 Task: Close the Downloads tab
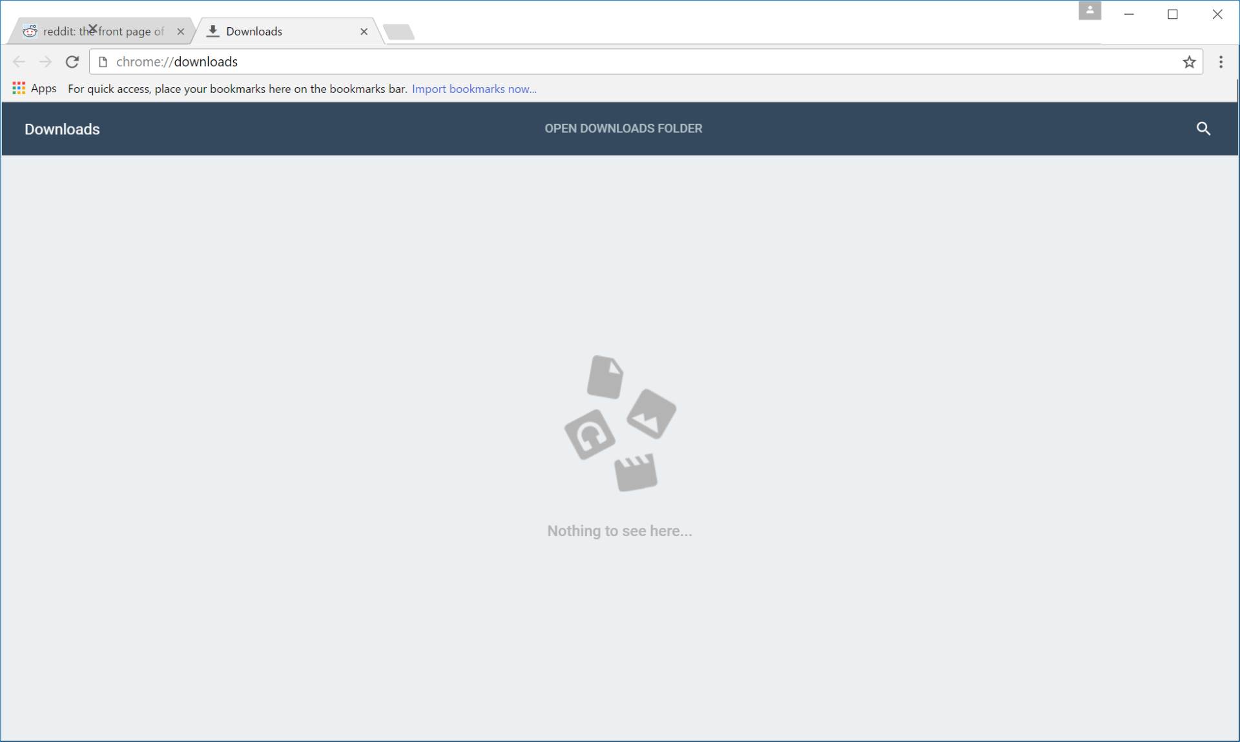click(364, 32)
